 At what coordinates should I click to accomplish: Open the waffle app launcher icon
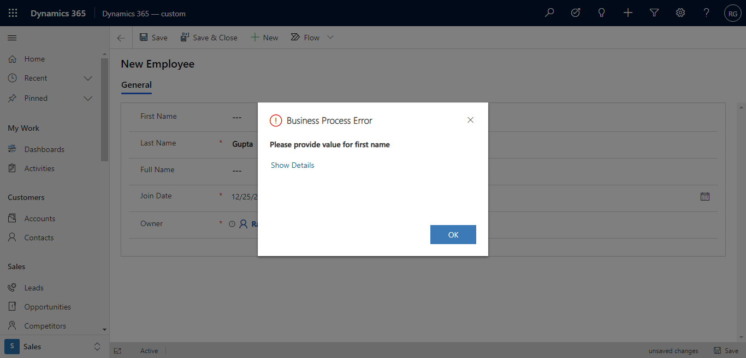click(12, 13)
